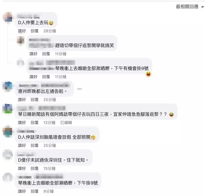Like the comment D人仲要上去玩
This screenshot has height=196, width=205.
pyautogui.click(x=22, y=31)
